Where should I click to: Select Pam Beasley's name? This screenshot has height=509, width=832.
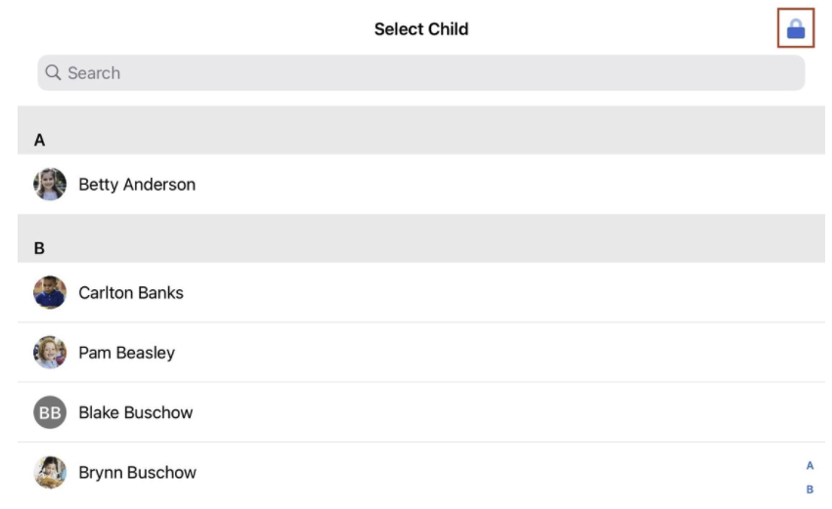(127, 353)
